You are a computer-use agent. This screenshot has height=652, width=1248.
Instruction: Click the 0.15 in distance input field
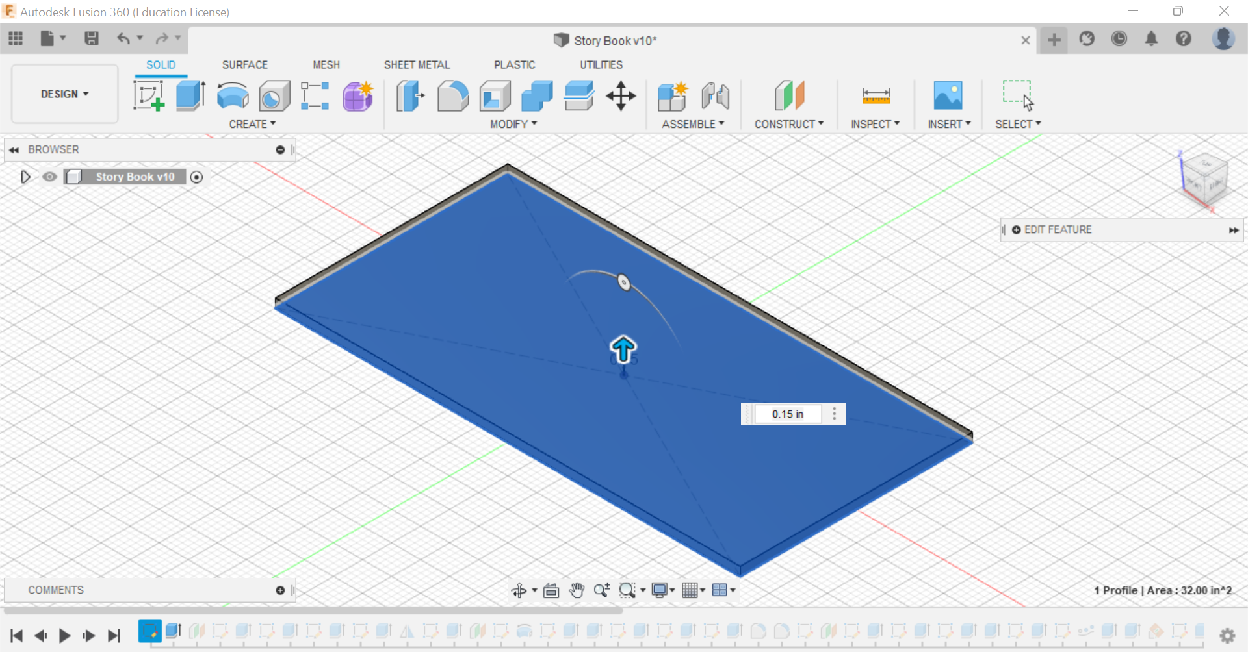pyautogui.click(x=788, y=414)
